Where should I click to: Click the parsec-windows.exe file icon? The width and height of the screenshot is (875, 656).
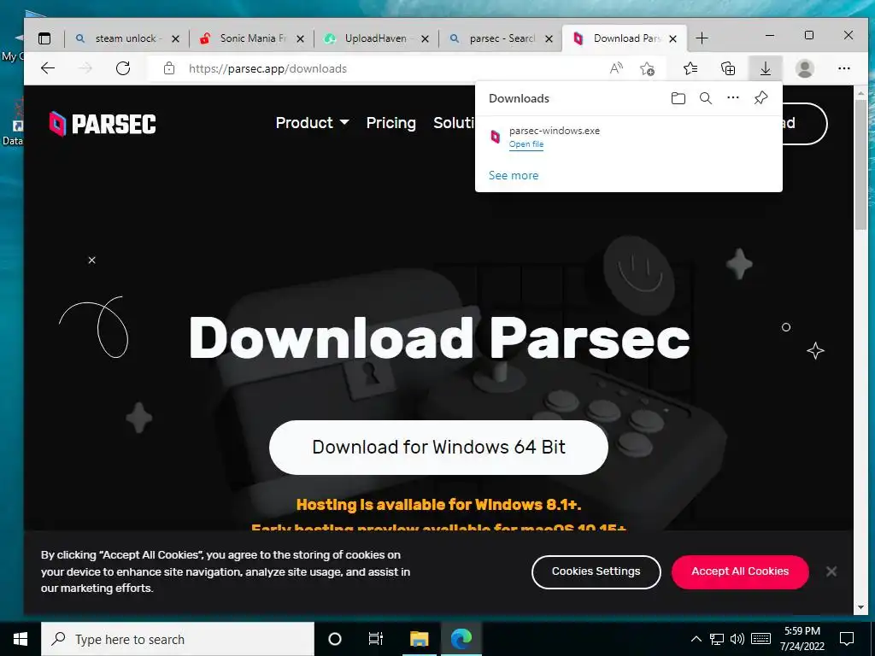click(495, 137)
